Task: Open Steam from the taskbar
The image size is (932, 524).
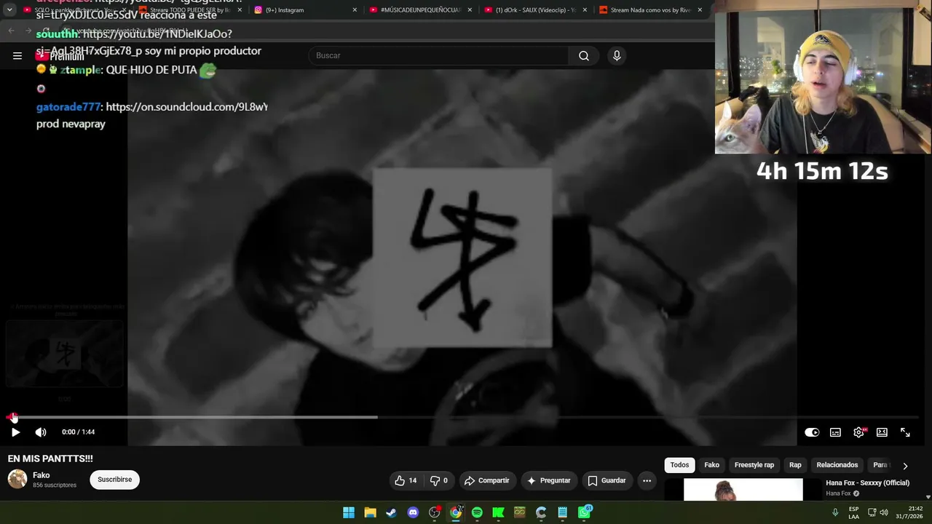Action: 391,512
